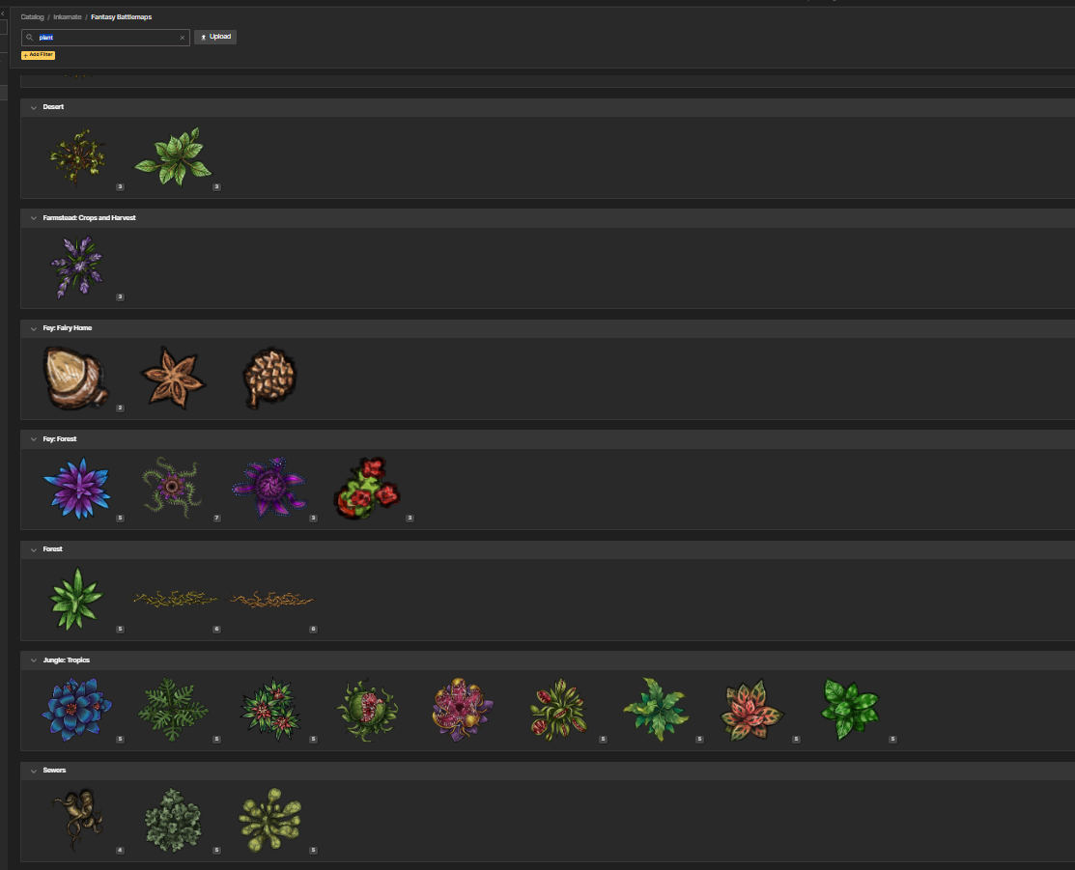The width and height of the screenshot is (1075, 870).
Task: Select the pink rafflesia flower in Jungle: Tropics
Action: tap(463, 710)
